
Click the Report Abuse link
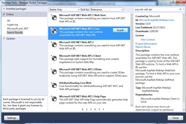tap(143, 47)
